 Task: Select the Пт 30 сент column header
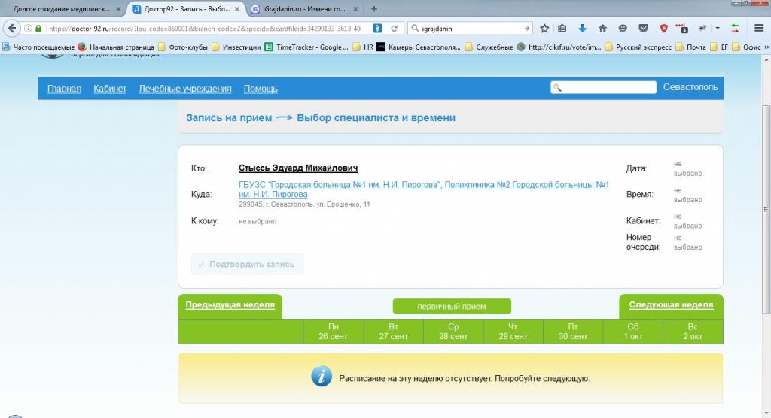pos(573,332)
